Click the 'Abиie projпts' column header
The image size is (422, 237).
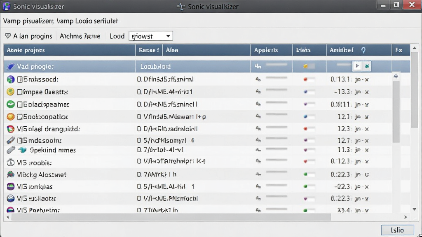click(69, 50)
